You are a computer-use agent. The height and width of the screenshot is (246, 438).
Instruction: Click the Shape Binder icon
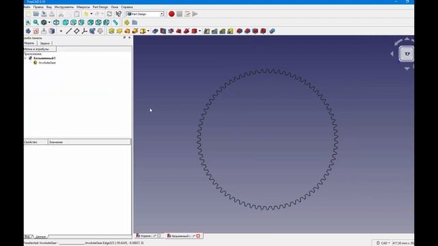tap(92, 31)
